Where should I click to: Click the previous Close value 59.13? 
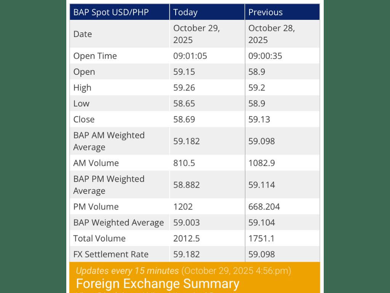point(259,119)
